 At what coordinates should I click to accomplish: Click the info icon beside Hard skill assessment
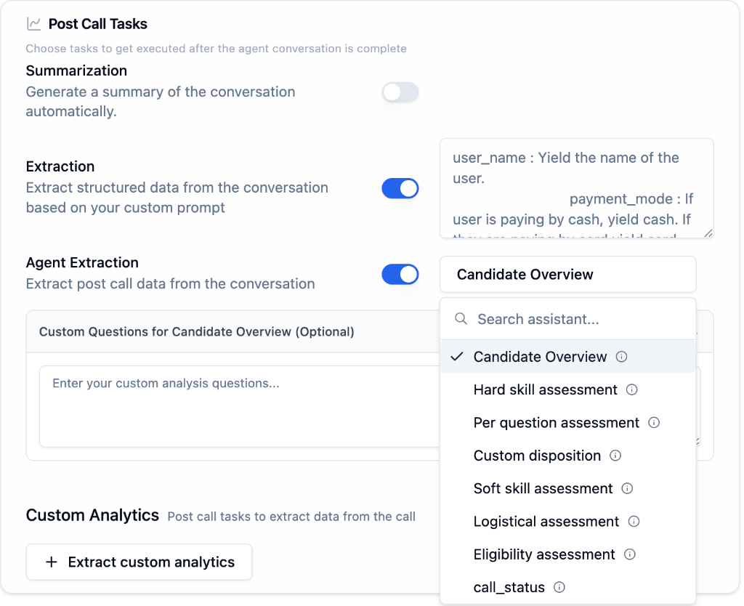pyautogui.click(x=633, y=389)
